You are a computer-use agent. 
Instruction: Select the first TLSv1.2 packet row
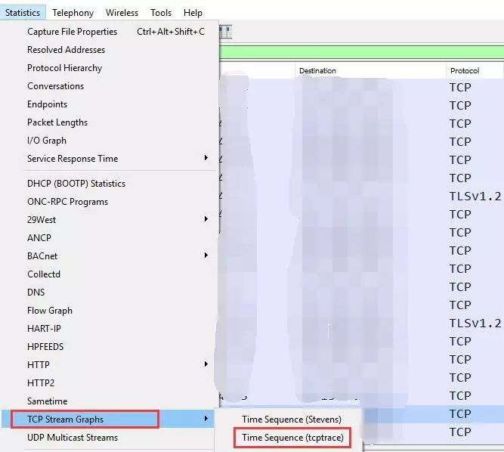point(361,196)
